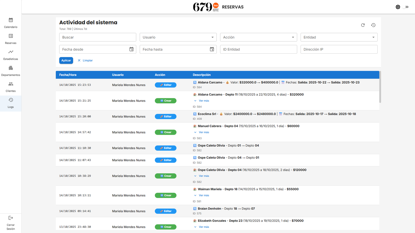Toggle the dark mode switch
The width and height of the screenshot is (415, 233).
pos(406,7)
